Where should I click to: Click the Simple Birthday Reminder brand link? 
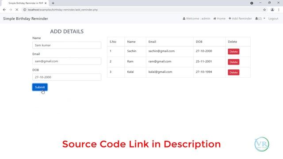tap(26, 19)
